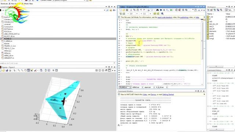Collapse the 30.01.2014 Command History group
The width and height of the screenshot is (235, 132).
click(208, 106)
